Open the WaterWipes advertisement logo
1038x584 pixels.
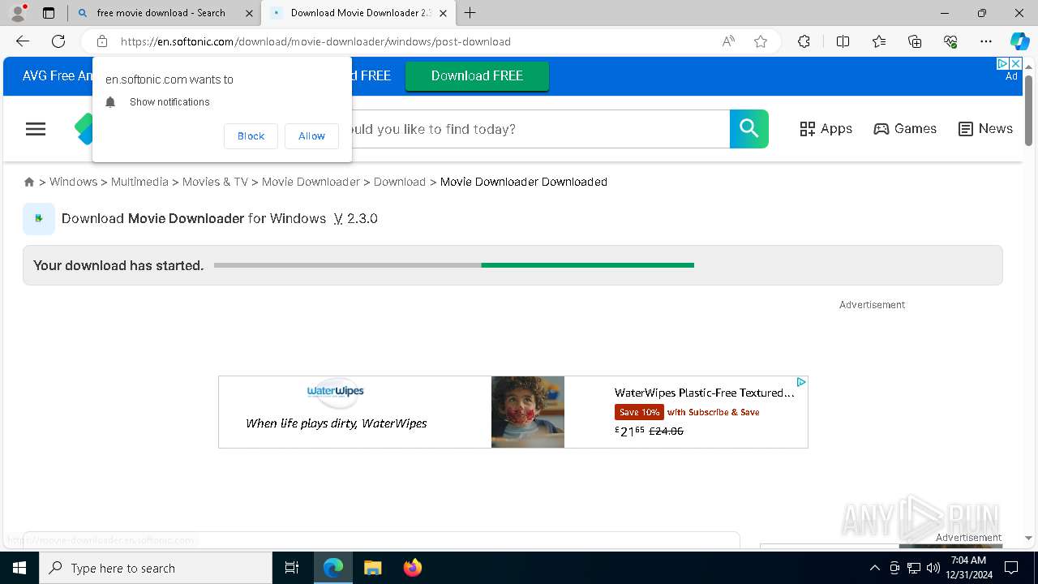336,392
